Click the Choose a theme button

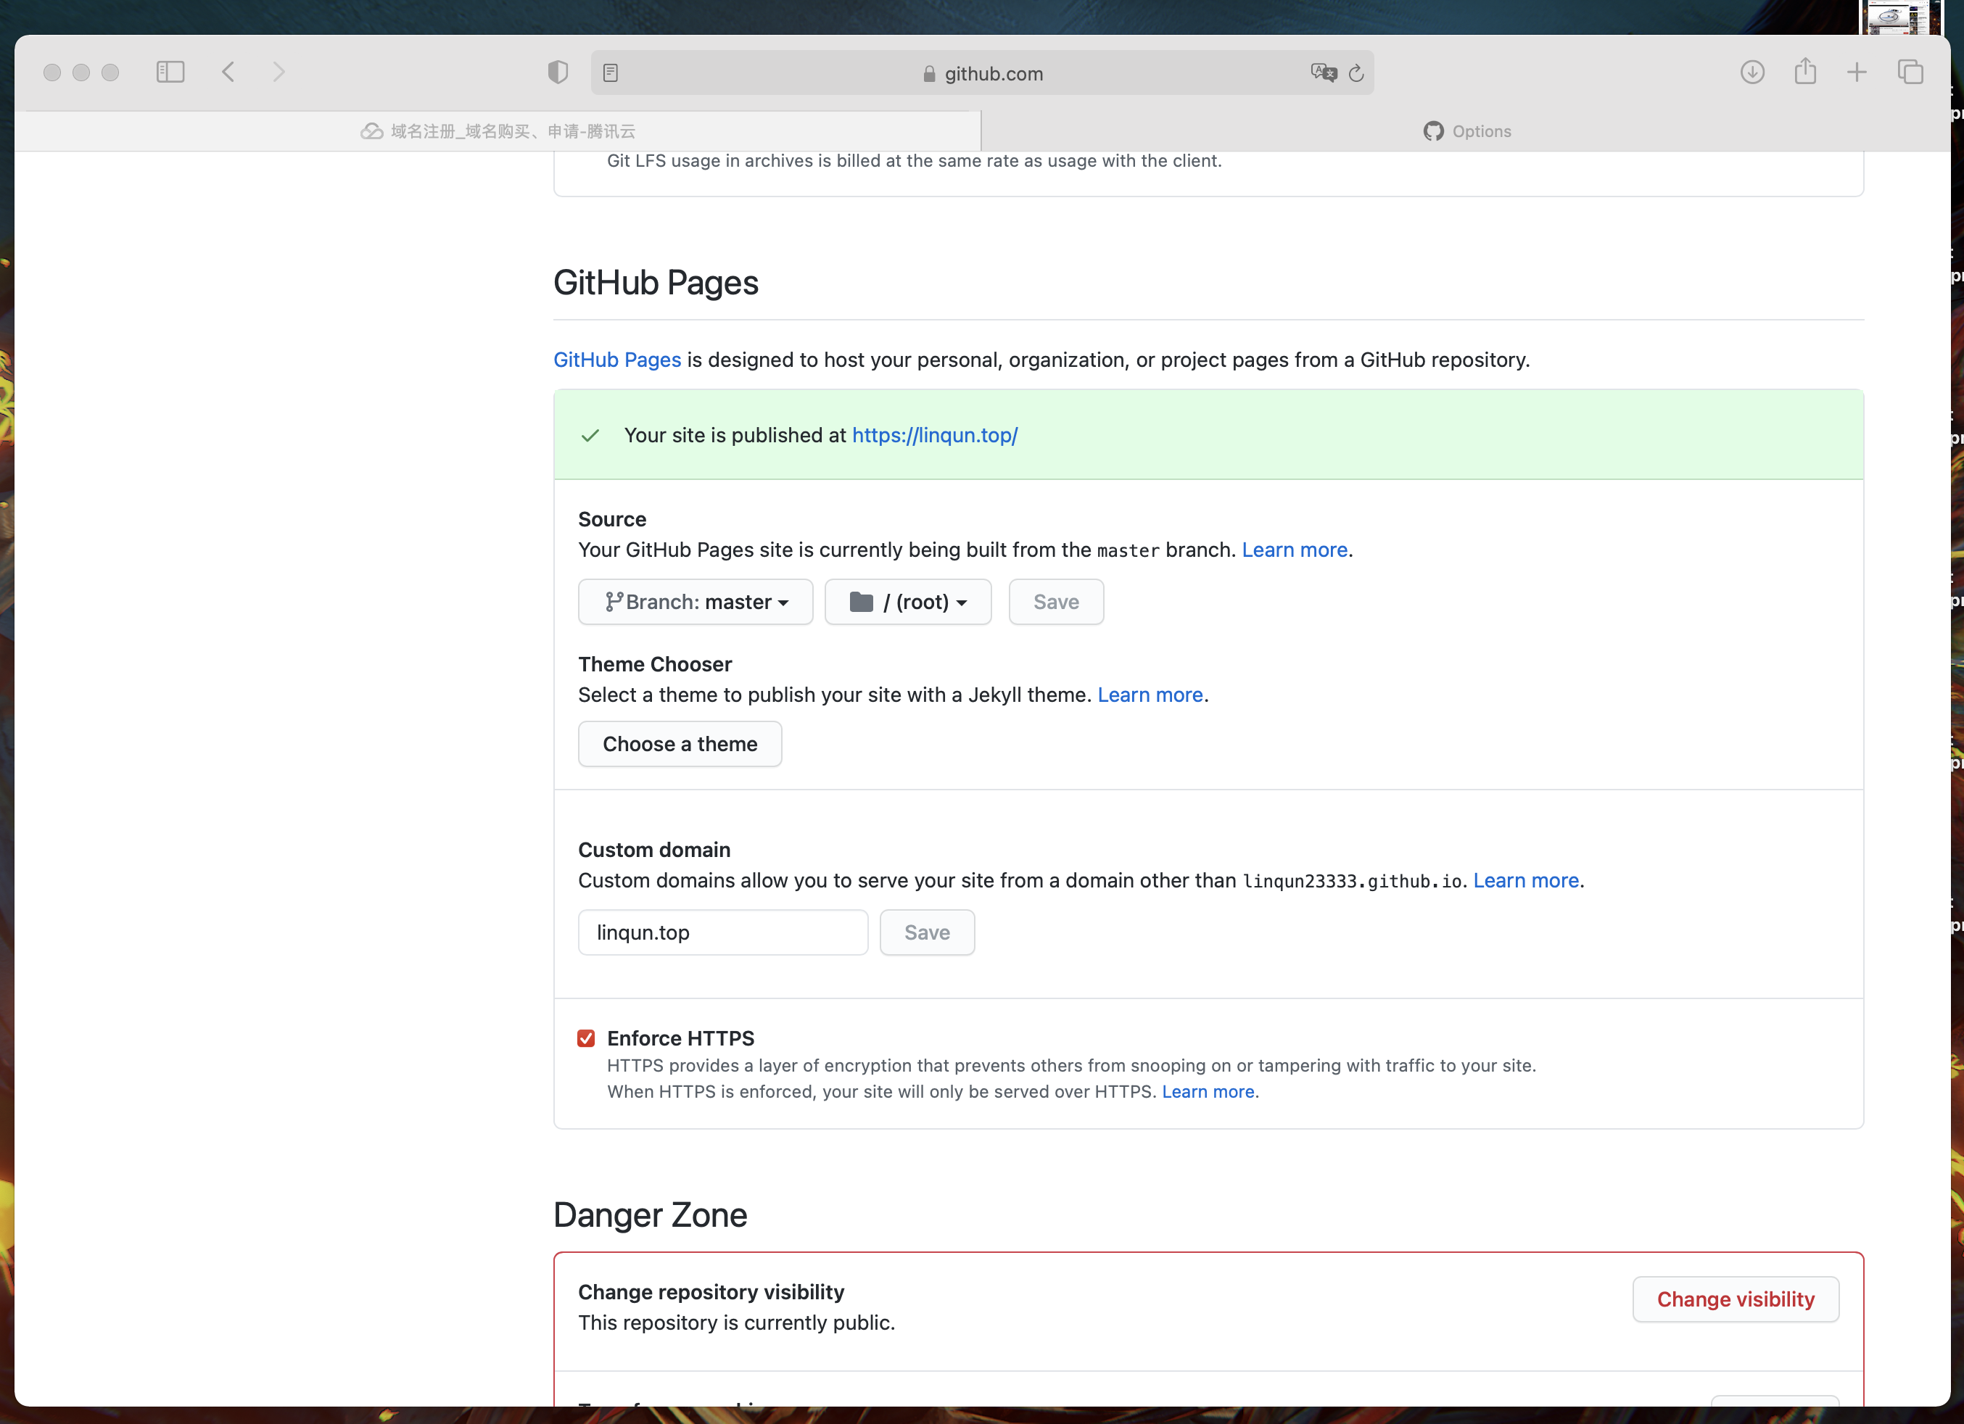680,744
